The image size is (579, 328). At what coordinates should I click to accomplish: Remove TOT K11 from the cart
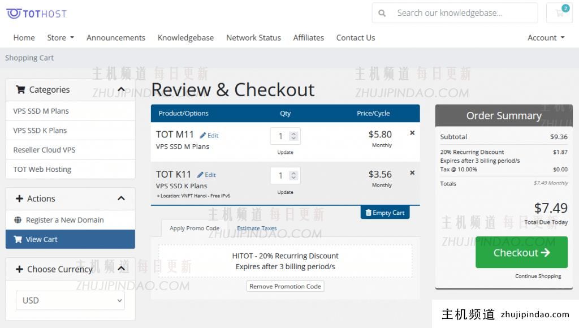point(412,173)
